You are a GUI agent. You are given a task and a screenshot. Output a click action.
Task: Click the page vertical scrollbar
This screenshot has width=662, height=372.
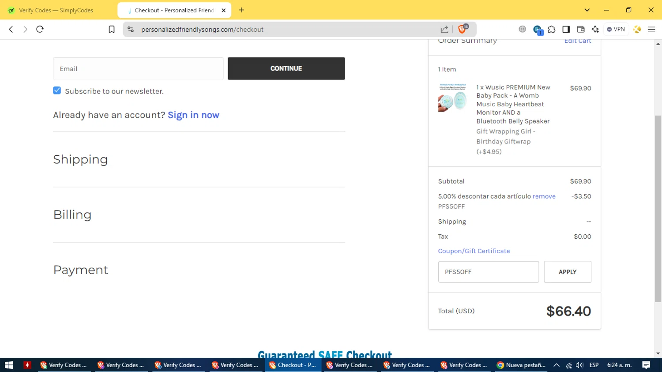click(x=658, y=208)
